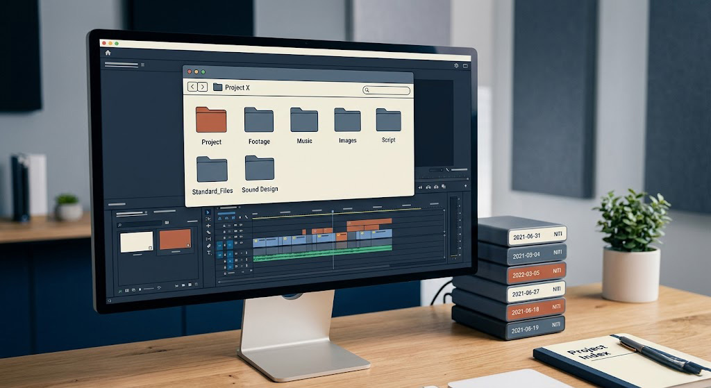Switch project panel to list view icon

click(127, 291)
